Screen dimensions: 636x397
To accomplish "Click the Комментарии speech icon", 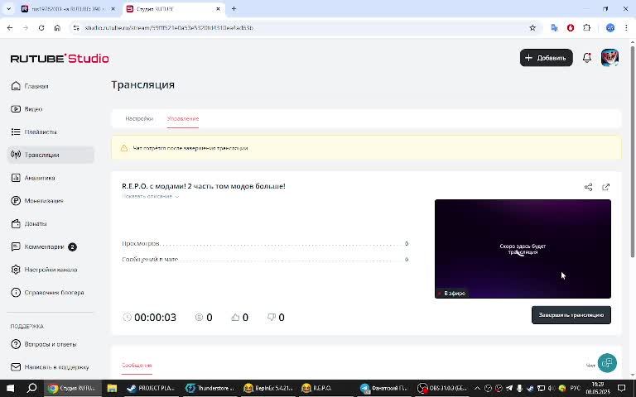I will pyautogui.click(x=16, y=246).
